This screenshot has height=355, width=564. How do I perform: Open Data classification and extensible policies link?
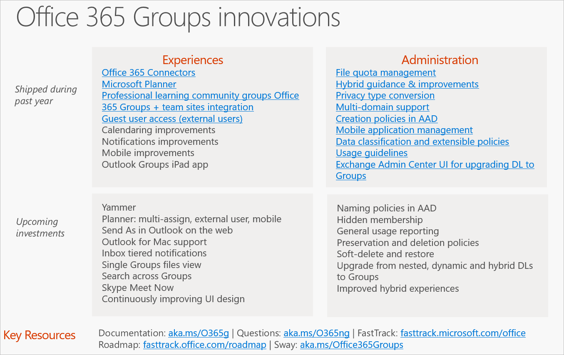(x=422, y=142)
